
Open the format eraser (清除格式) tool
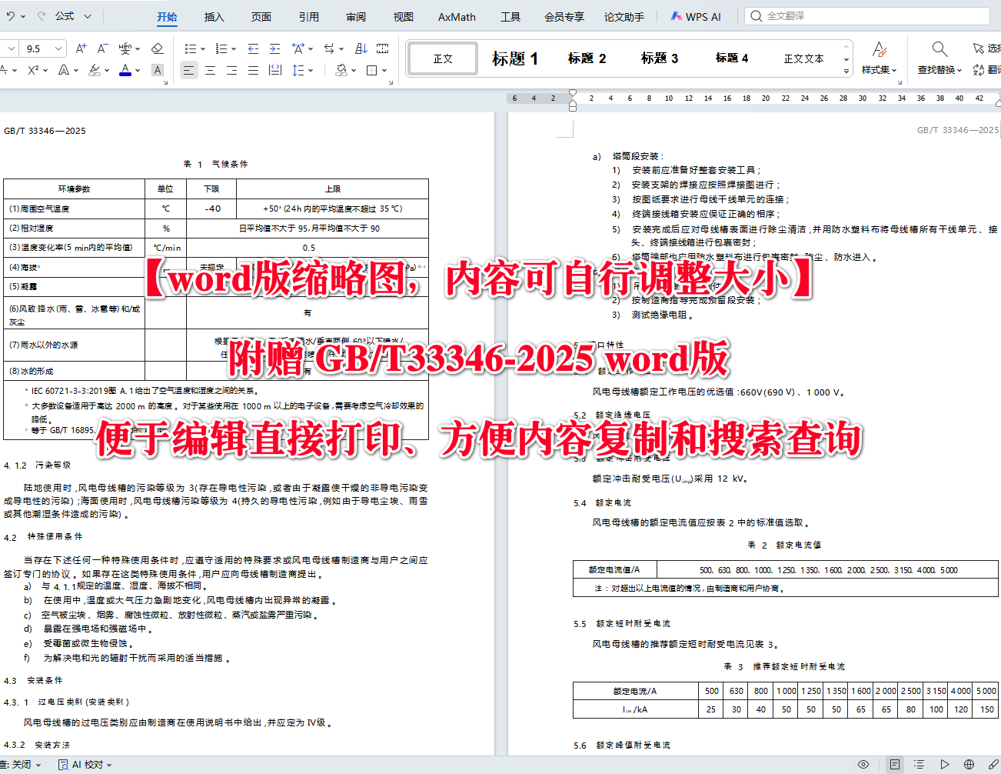click(157, 48)
